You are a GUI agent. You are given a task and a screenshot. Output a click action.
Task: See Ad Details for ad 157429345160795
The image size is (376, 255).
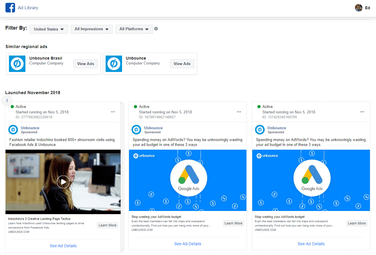pos(311,244)
